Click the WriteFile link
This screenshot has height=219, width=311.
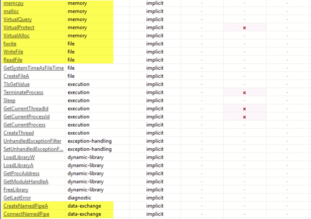click(13, 52)
